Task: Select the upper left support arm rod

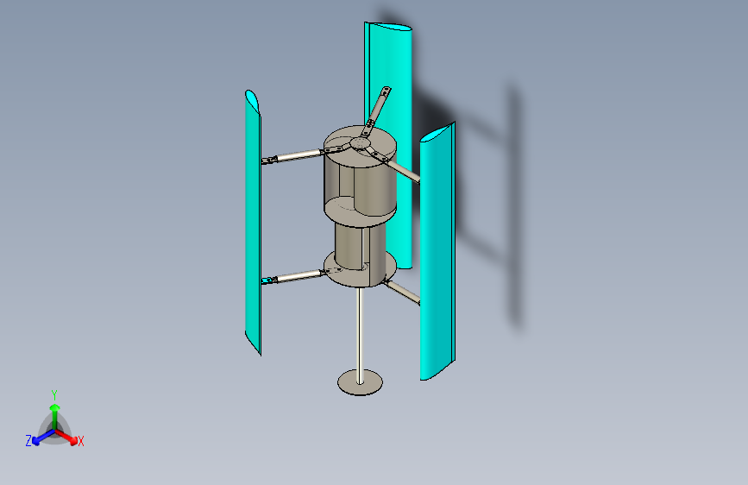Action: point(299,155)
